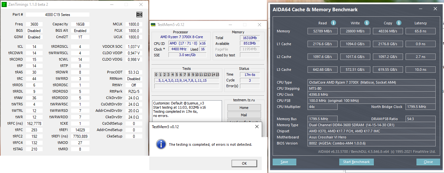Click the VDDCR SOC value 1,037 V

click(x=134, y=46)
